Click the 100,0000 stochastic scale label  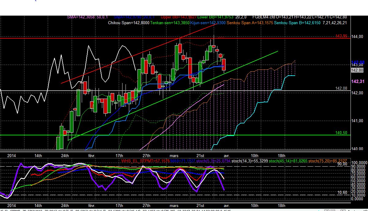359,162
